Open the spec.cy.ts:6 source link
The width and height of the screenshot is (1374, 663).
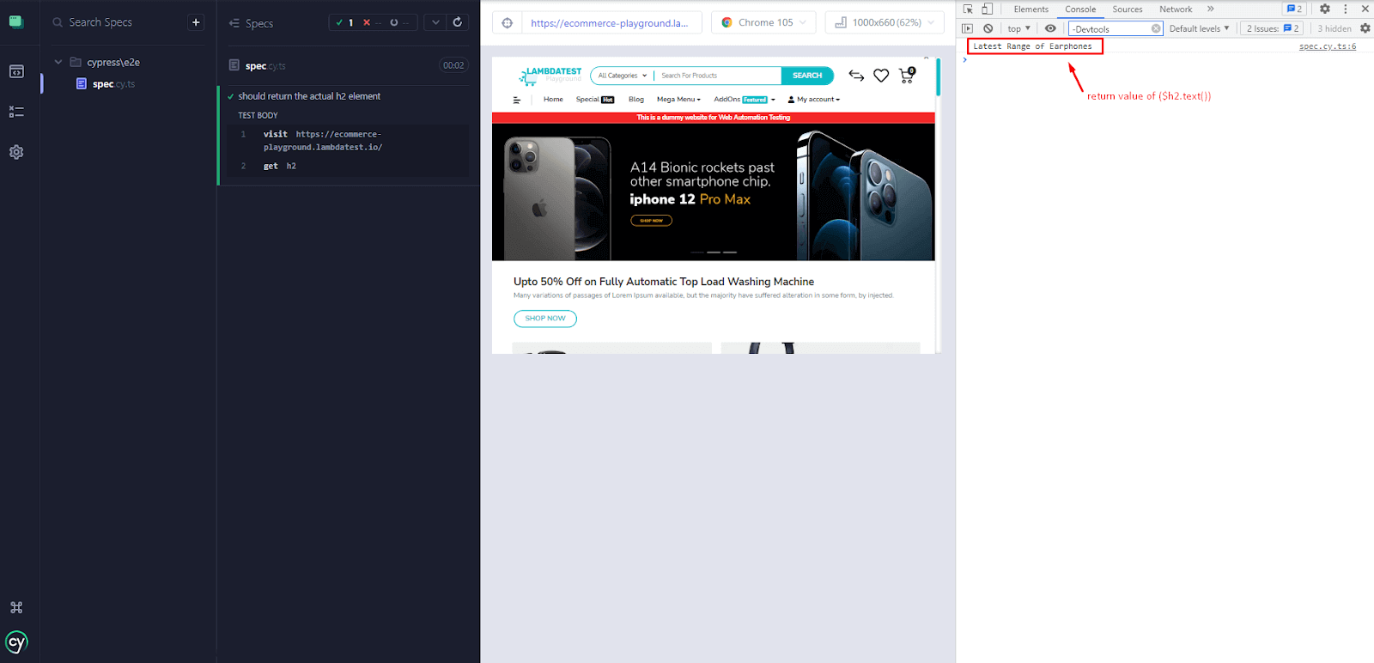click(x=1328, y=46)
